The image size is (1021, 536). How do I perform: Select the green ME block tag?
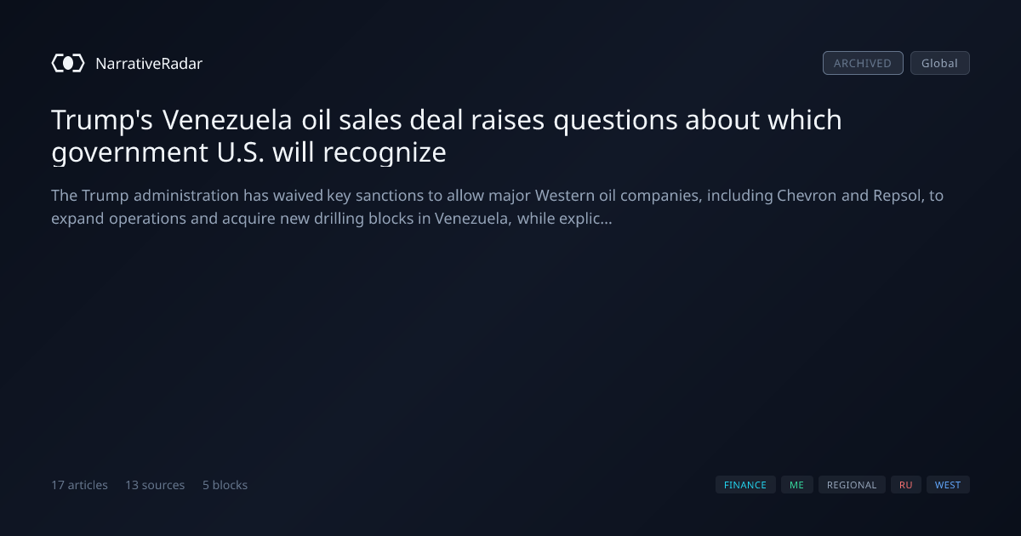point(796,485)
